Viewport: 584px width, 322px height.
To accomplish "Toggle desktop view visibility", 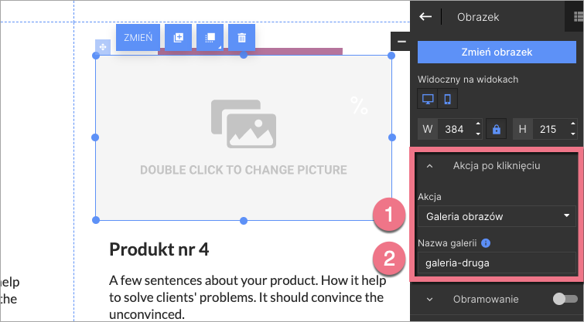I will tap(427, 100).
